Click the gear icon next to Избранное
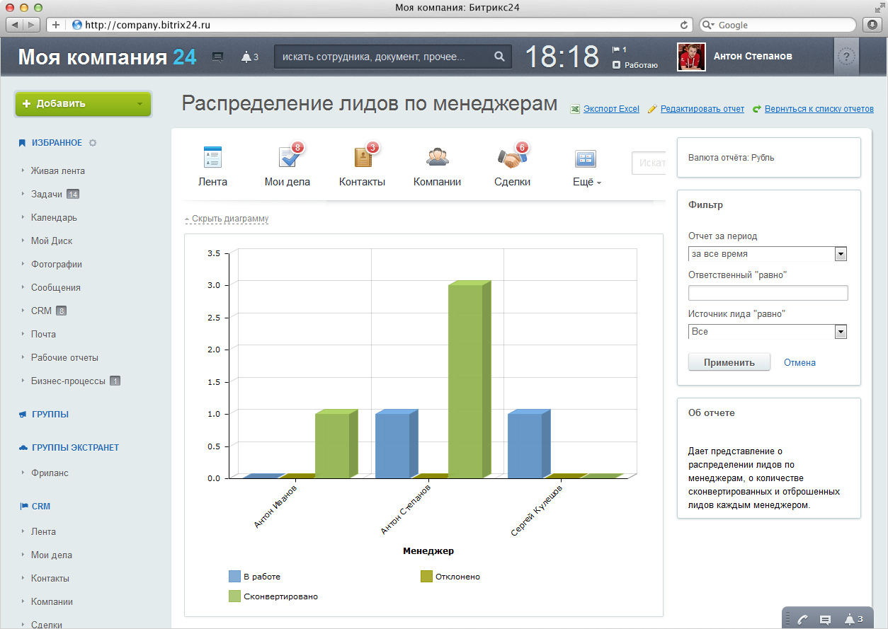Viewport: 888px width, 629px height. [x=93, y=143]
